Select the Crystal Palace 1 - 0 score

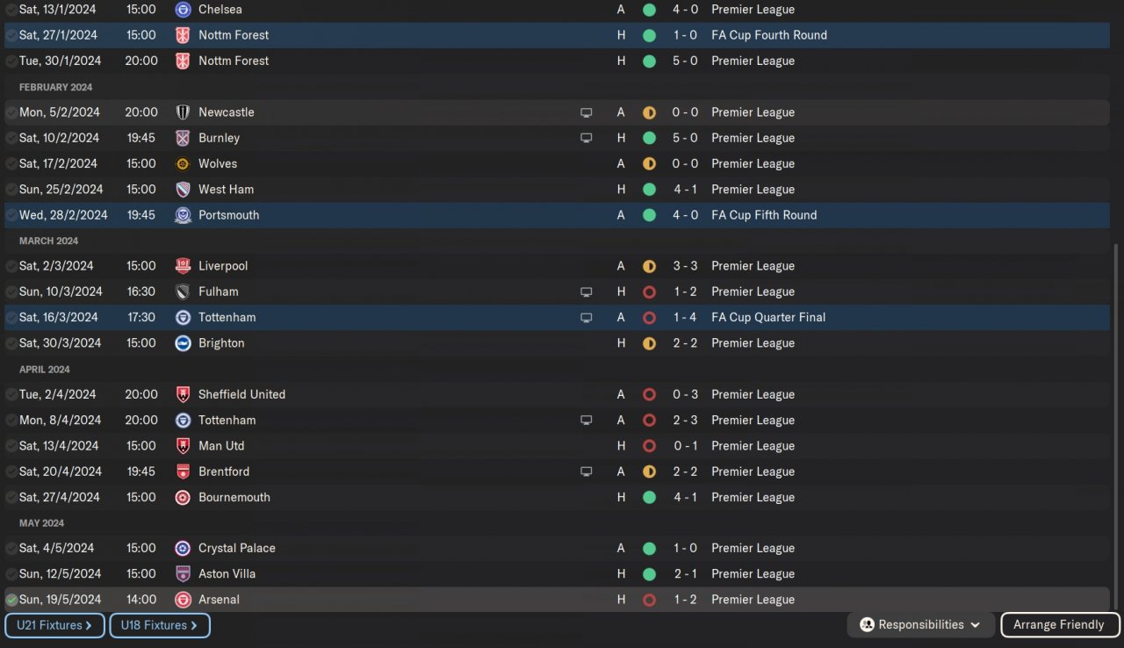point(685,548)
